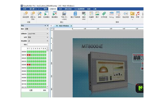Switch to the IIoT/能源管理 ribbon tab
The image size is (164, 102).
click(x=79, y=9)
